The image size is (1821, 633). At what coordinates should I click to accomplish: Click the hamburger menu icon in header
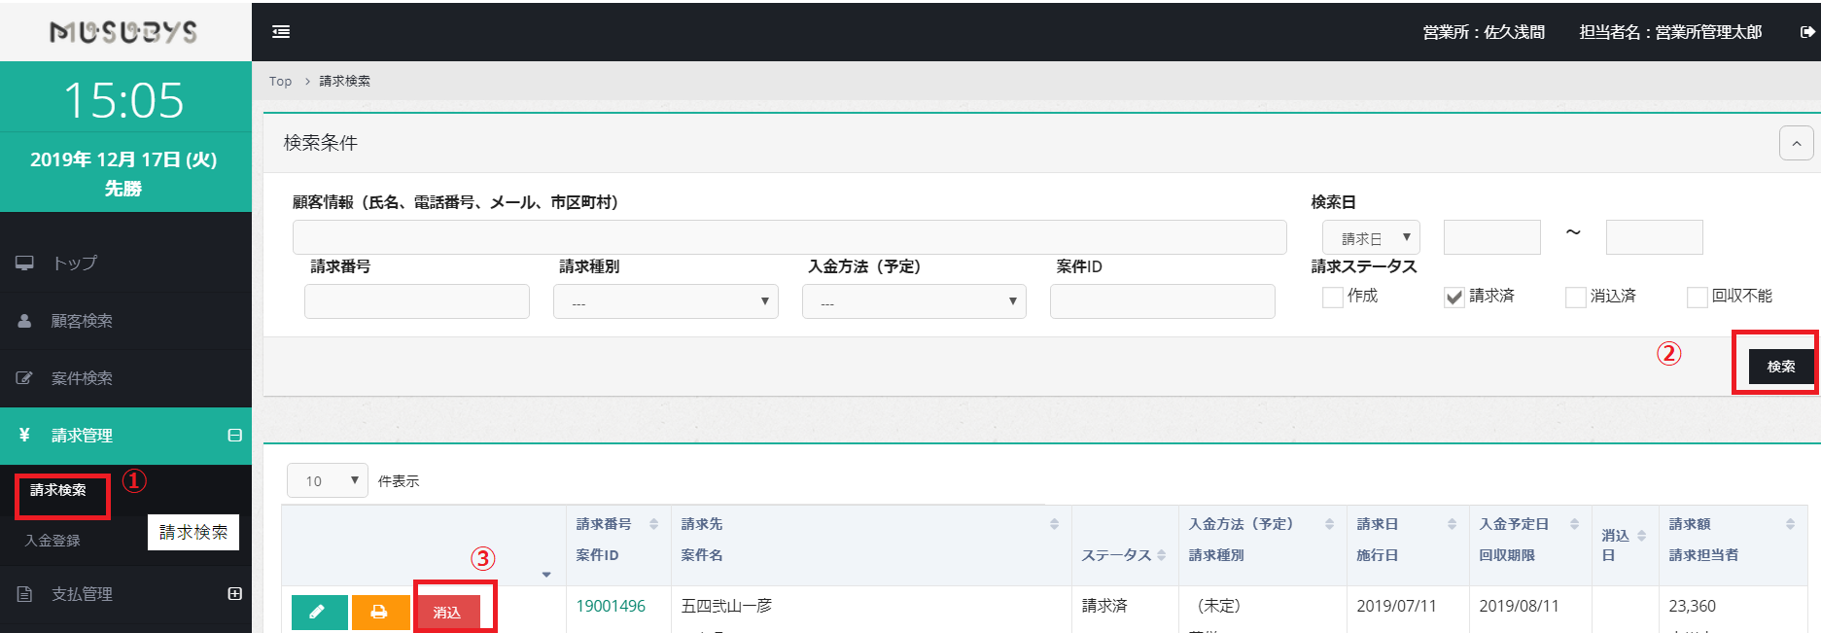coord(281,32)
